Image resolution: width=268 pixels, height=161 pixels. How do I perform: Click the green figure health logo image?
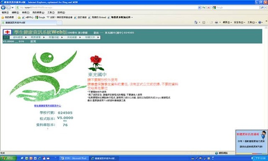click(48, 76)
